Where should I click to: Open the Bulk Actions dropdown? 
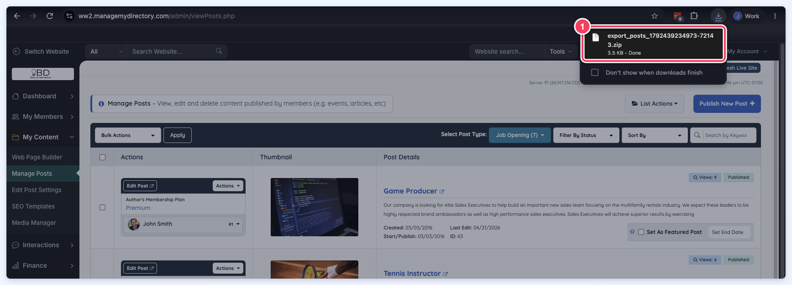tap(128, 135)
